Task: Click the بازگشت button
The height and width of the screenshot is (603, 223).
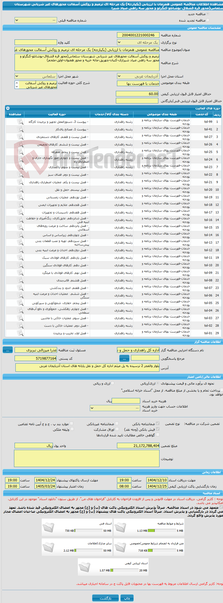Action: pos(105,598)
